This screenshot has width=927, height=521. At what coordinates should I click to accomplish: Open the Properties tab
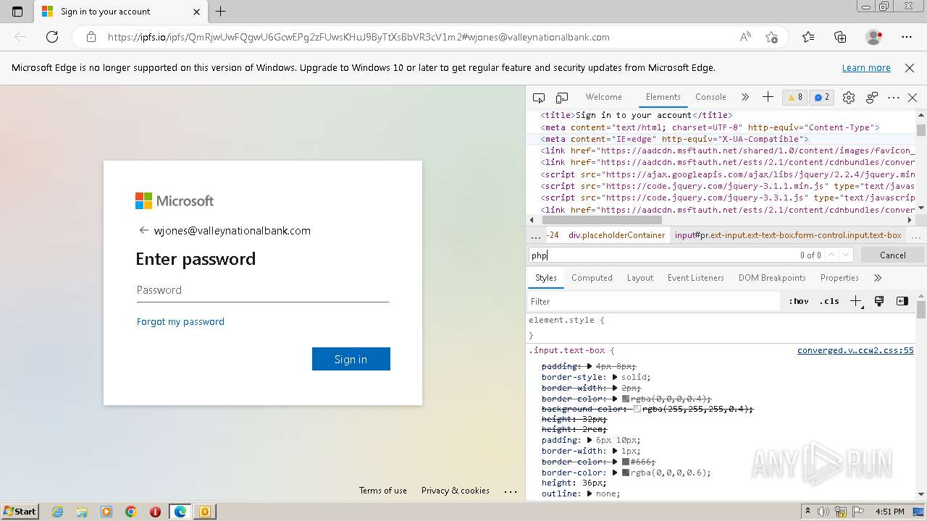pyautogui.click(x=839, y=278)
